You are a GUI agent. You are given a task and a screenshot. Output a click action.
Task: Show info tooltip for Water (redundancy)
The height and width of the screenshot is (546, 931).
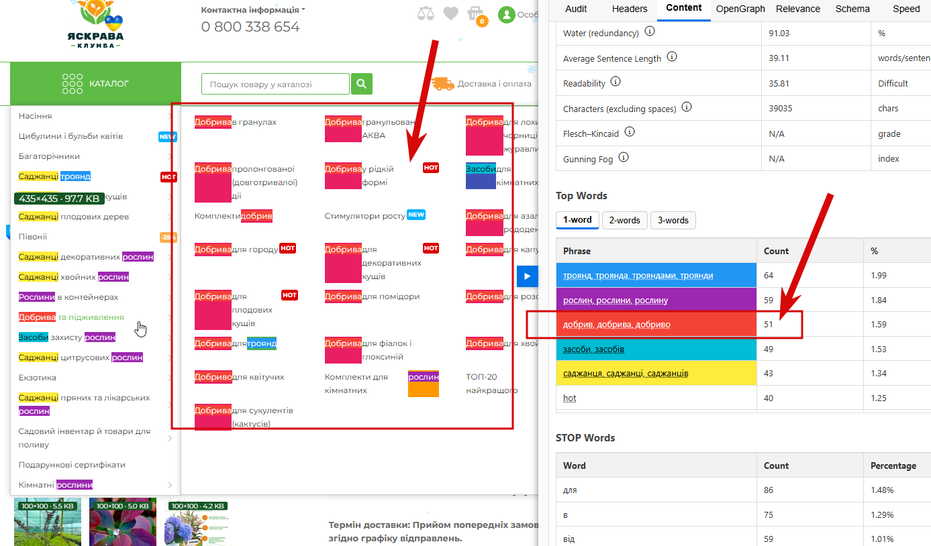click(649, 32)
